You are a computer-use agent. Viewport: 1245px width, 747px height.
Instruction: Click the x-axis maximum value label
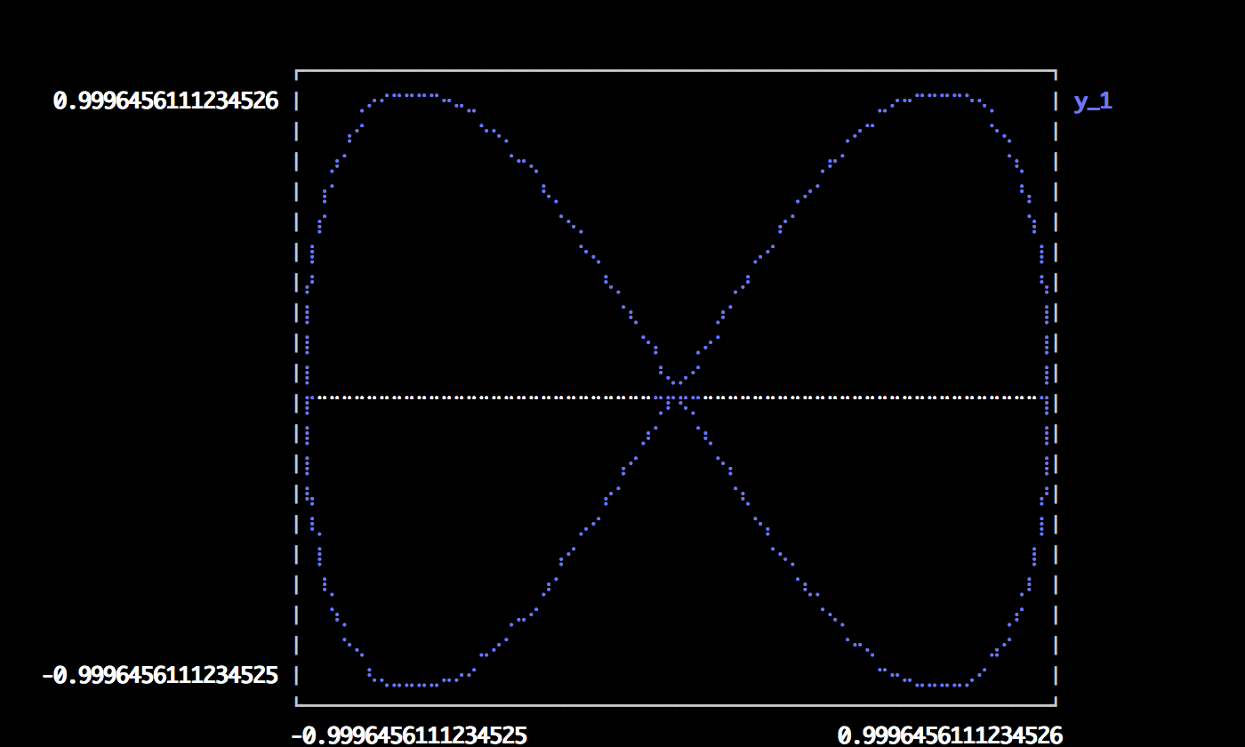click(950, 735)
